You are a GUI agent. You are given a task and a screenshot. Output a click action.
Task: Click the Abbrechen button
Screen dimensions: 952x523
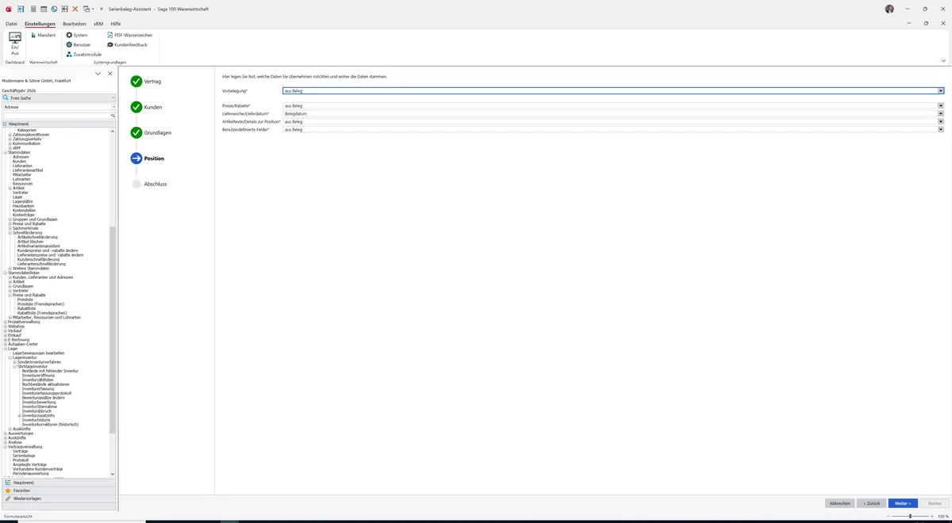[839, 503]
